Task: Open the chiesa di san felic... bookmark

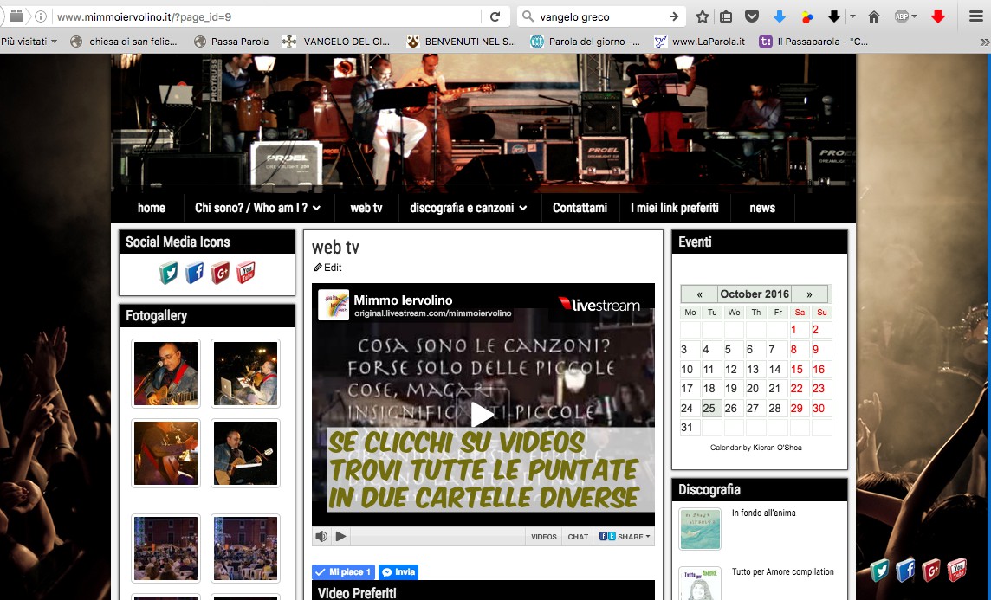Action: pos(124,42)
